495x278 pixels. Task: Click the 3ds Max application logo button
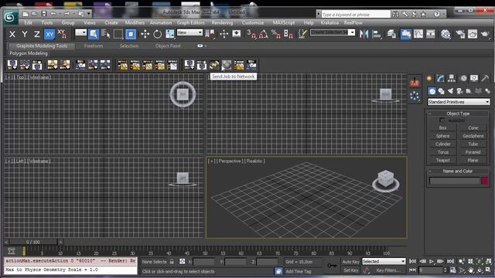pyautogui.click(x=11, y=16)
